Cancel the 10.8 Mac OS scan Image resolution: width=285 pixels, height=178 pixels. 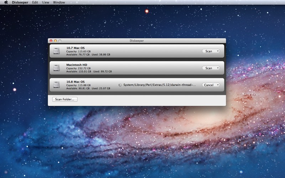point(208,85)
